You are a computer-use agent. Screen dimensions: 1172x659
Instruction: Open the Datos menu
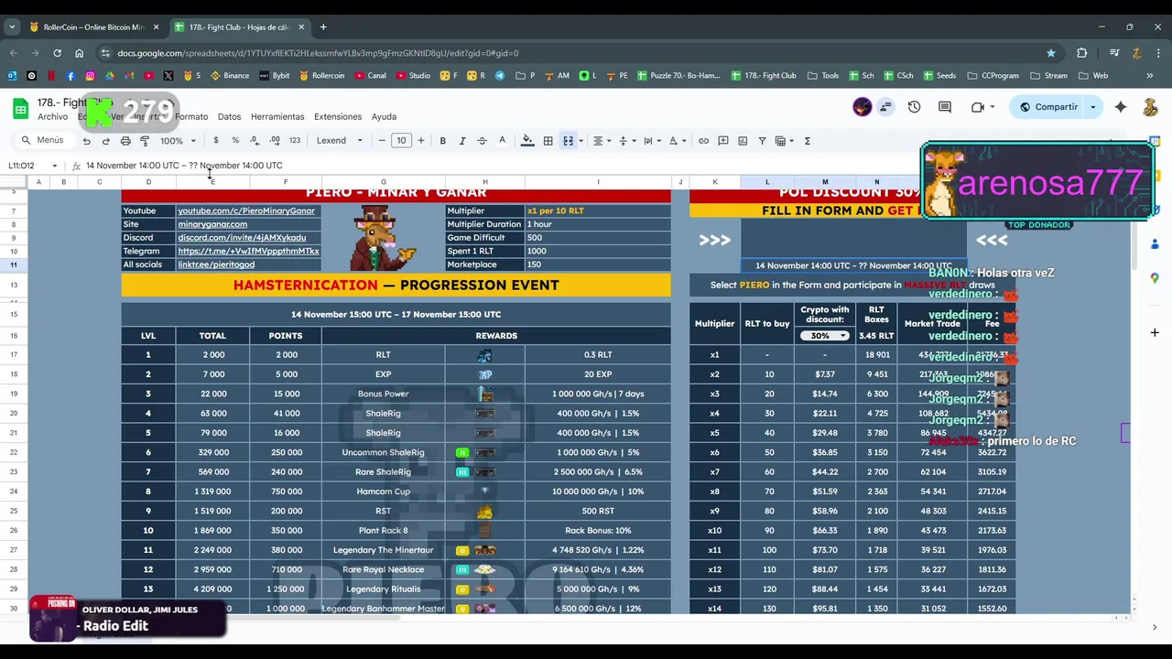[229, 117]
